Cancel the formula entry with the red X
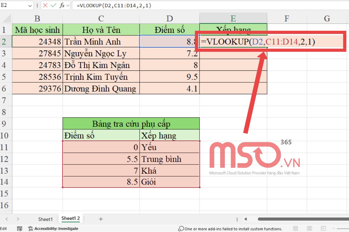The height and width of the screenshot is (232, 349). [45, 6]
